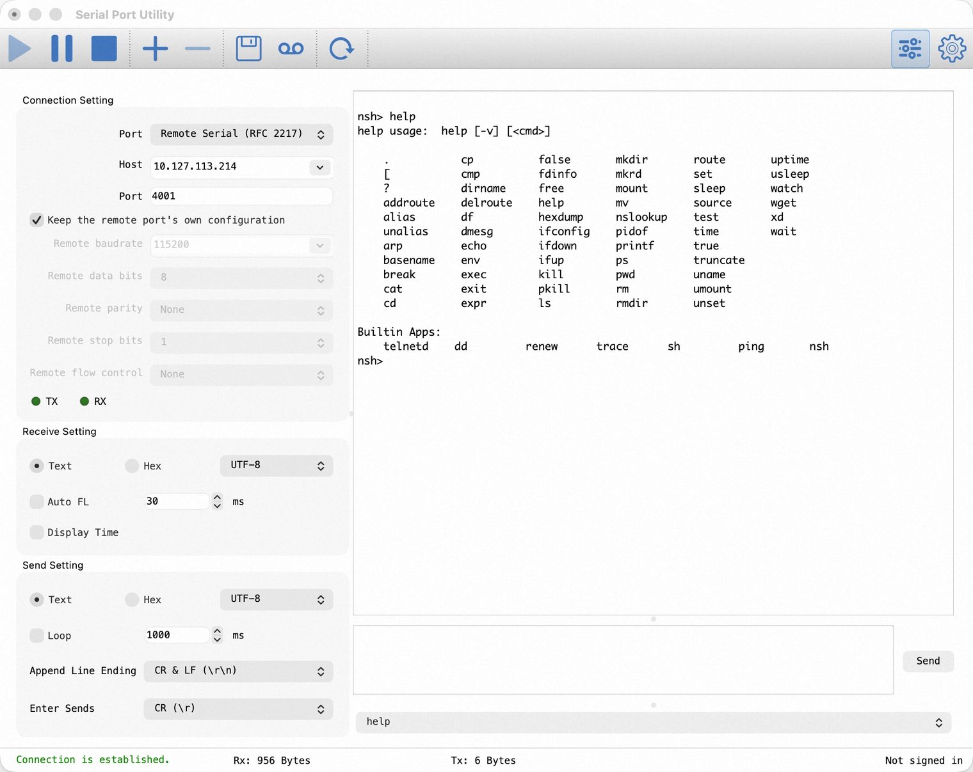Viewport: 973px width, 772px height.
Task: Open preferences via the gear icon
Action: 952,49
